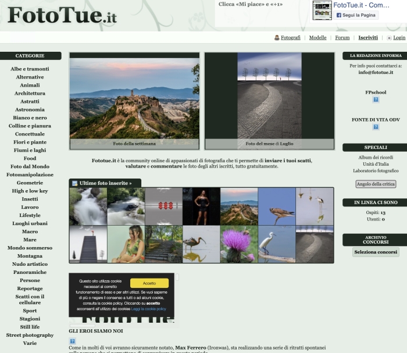Click the picture icon beside Ultime foto inserite
The width and height of the screenshot is (407, 353).
coord(74,183)
